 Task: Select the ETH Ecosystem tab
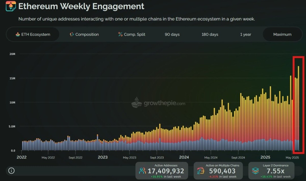tap(33, 34)
